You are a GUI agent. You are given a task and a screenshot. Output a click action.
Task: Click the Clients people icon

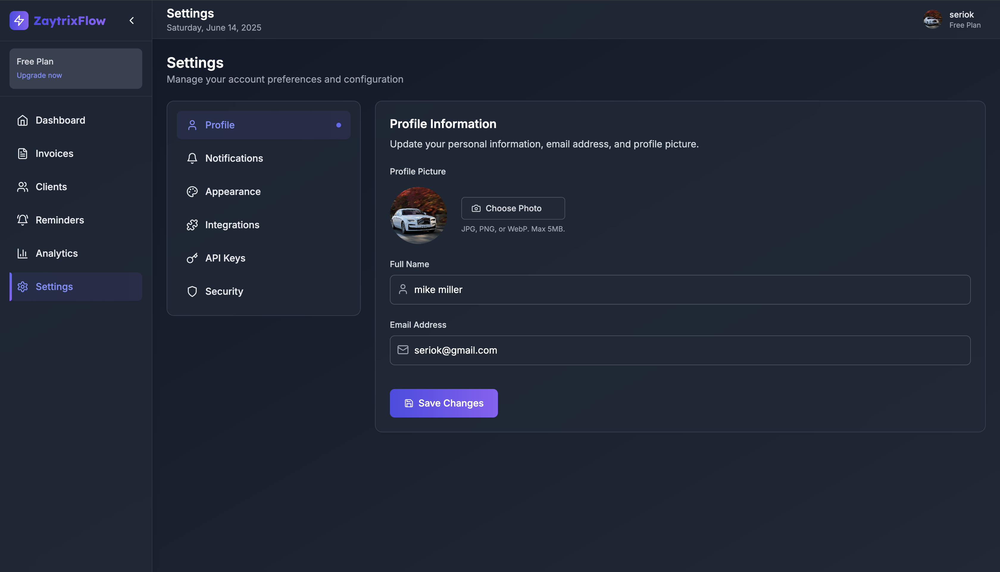click(22, 187)
